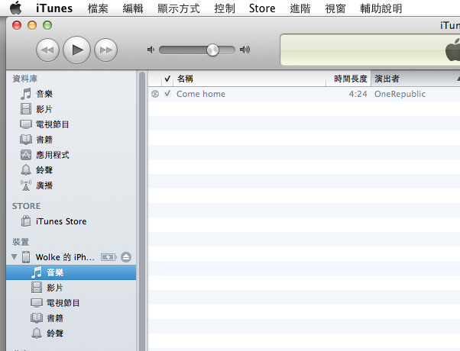The image size is (460, 351).
Task: Click the volume slider track
Action: click(x=197, y=50)
